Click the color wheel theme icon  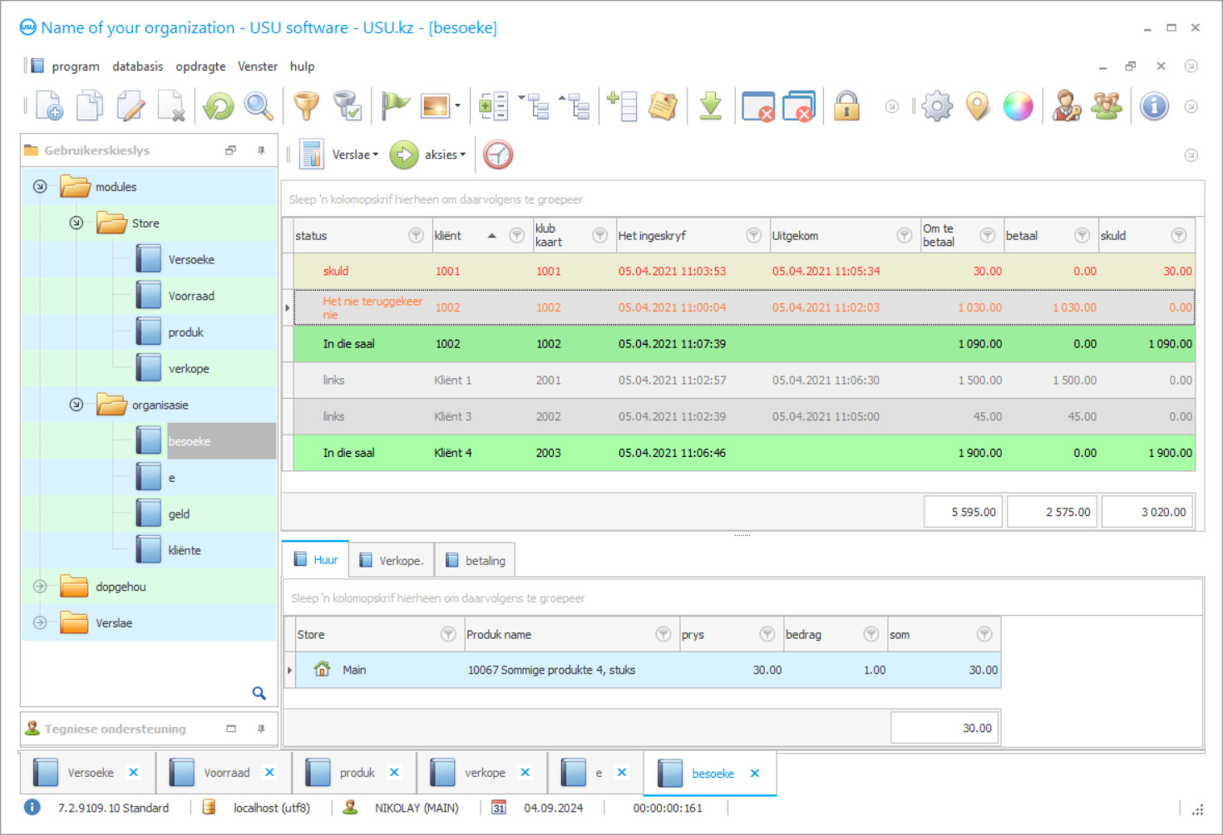click(x=1018, y=106)
